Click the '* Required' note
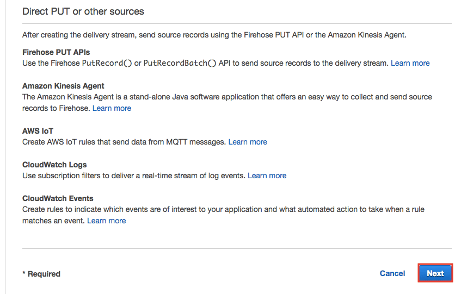The width and height of the screenshot is (461, 294). pyautogui.click(x=41, y=274)
